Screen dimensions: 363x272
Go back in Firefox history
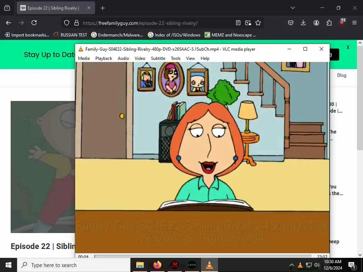click(9, 23)
